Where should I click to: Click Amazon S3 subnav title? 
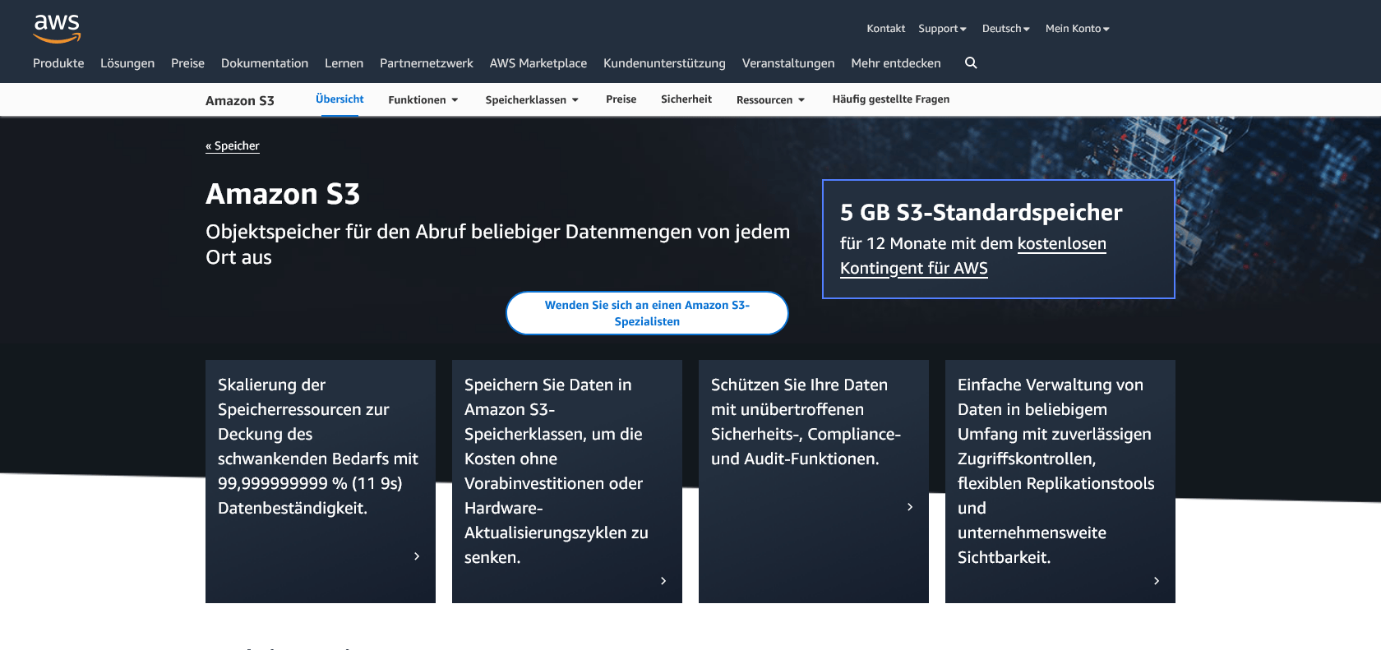tap(240, 101)
